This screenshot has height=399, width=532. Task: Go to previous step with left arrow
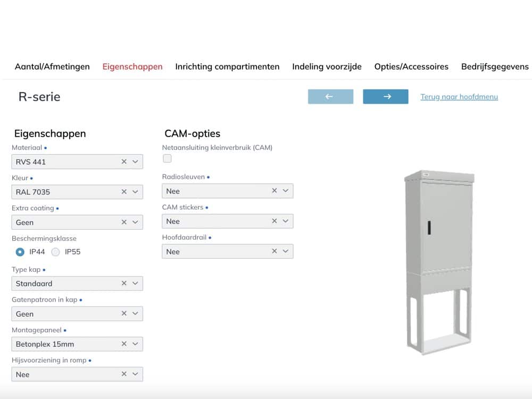pos(330,97)
